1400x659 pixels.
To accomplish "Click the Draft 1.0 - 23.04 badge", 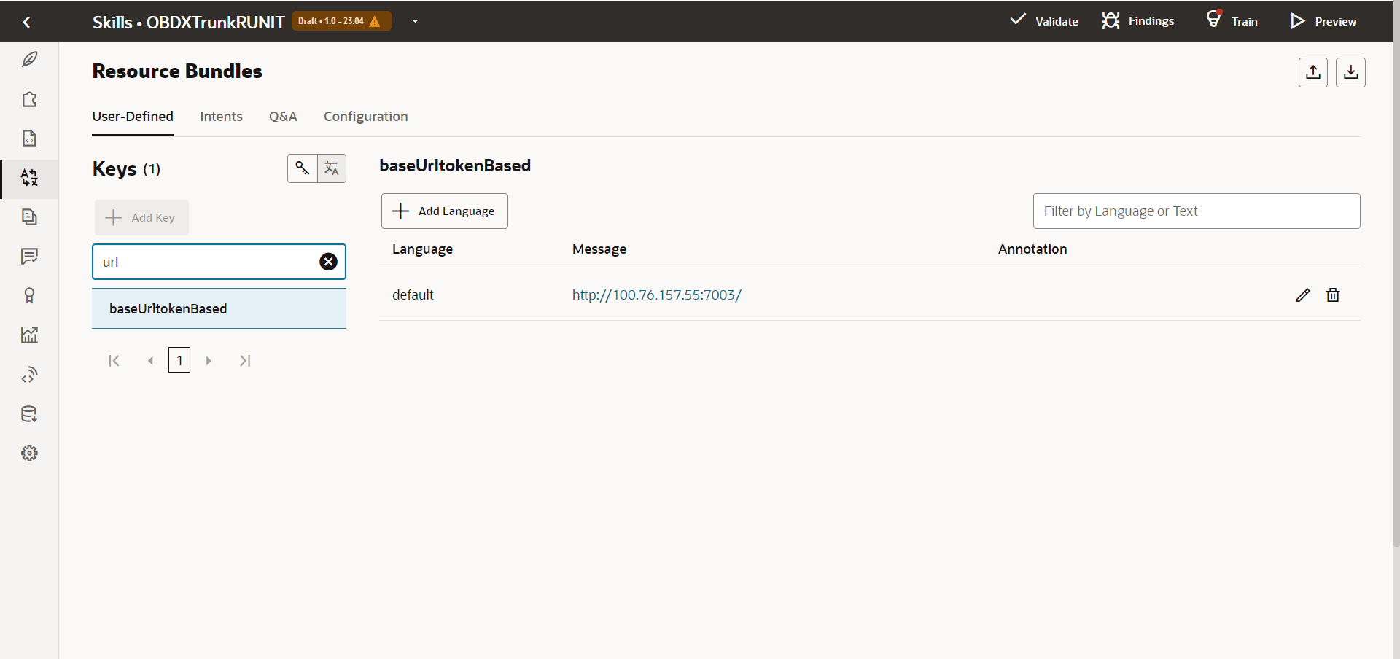I will click(342, 21).
